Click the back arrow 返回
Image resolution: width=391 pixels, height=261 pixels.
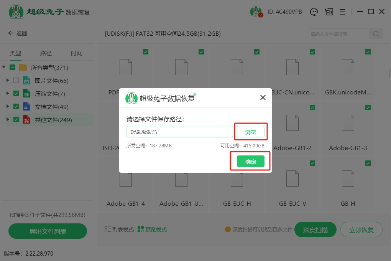(x=18, y=33)
